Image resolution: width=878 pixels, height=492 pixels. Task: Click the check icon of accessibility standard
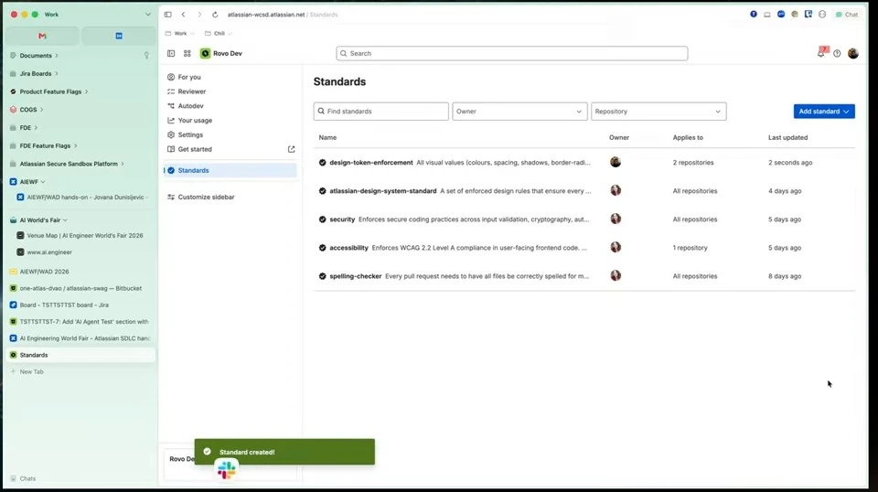pyautogui.click(x=322, y=248)
